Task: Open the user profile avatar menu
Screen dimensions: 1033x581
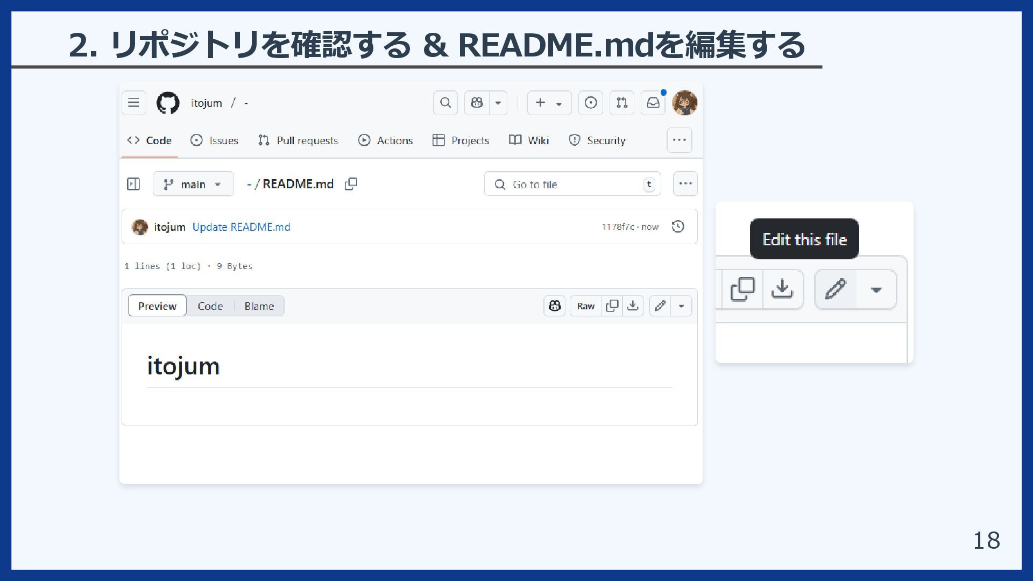Action: pos(685,103)
